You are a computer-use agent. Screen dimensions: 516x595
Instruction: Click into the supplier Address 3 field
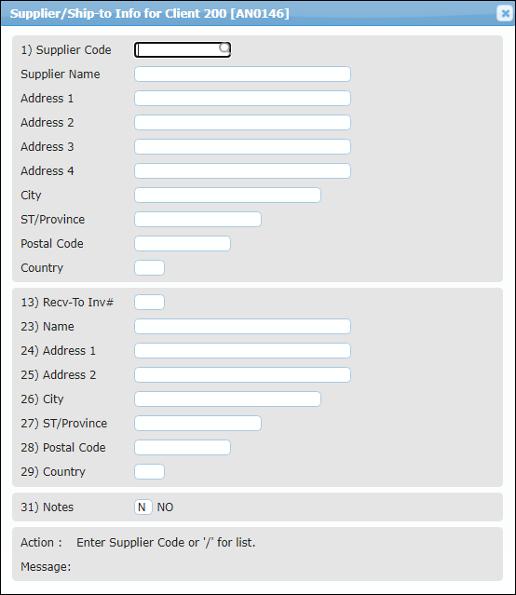click(x=242, y=147)
